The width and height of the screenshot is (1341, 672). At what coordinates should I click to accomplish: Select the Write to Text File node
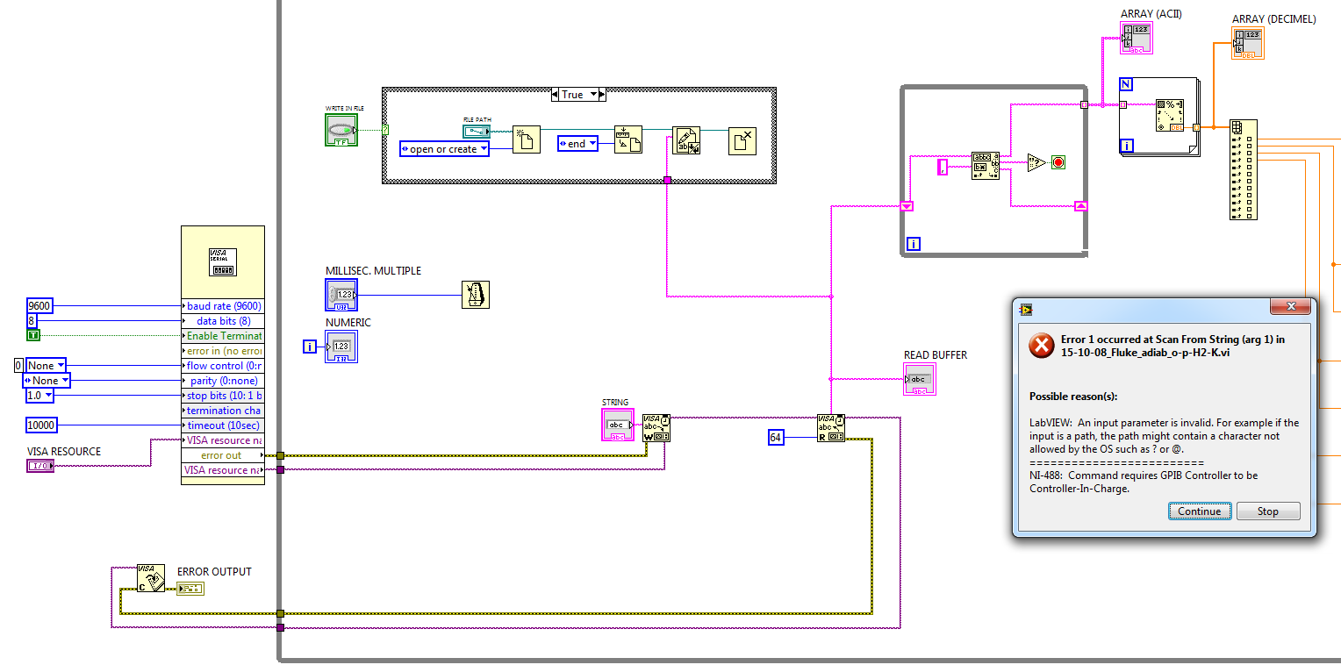pos(686,140)
